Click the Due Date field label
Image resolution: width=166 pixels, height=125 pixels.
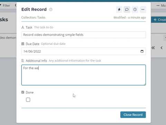pos(33,44)
